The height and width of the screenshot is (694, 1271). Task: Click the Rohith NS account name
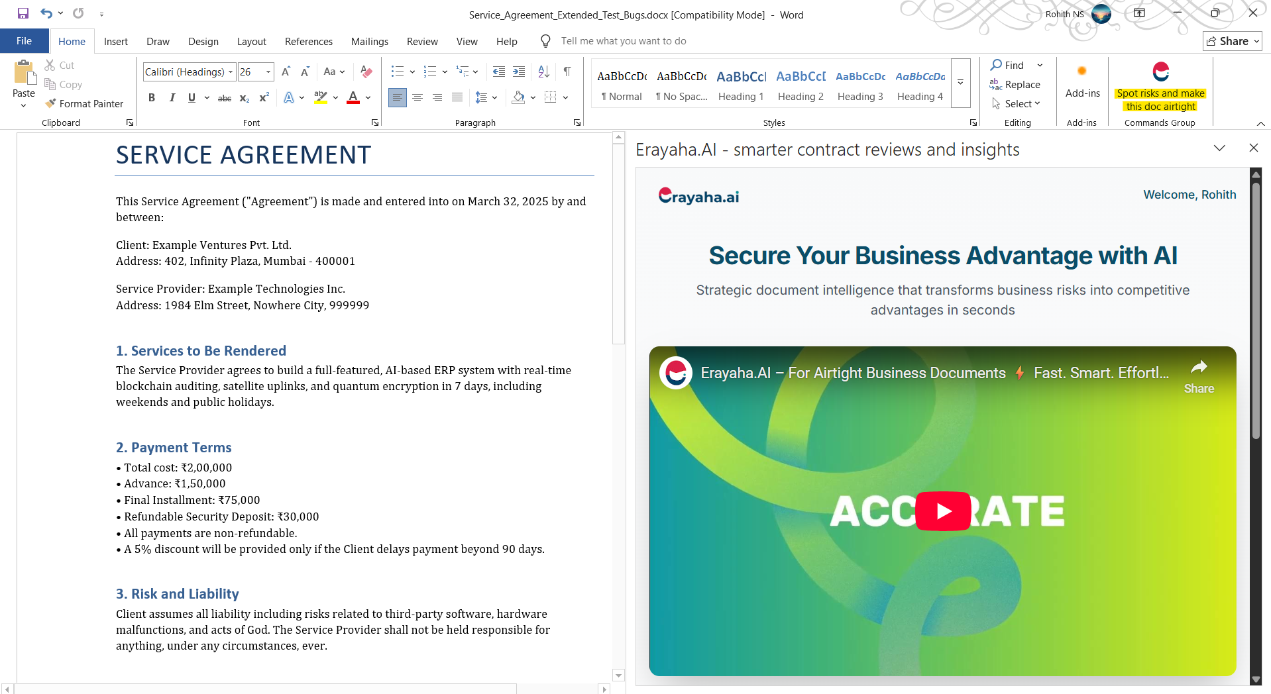point(1064,14)
